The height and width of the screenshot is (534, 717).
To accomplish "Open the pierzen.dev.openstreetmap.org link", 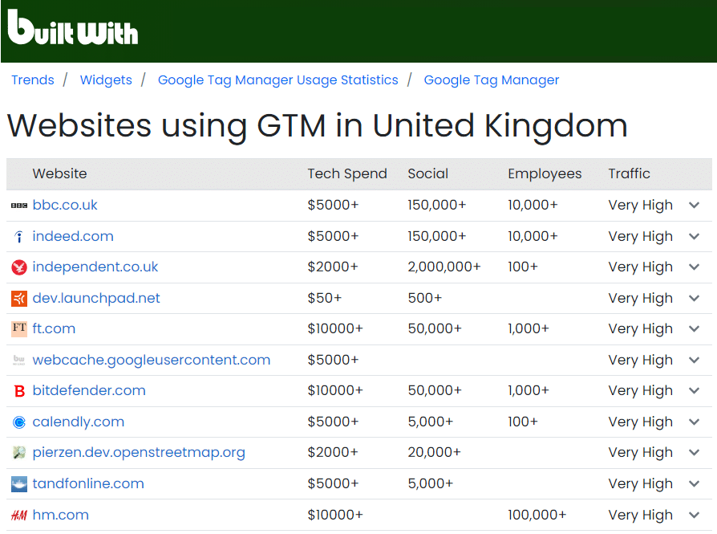I will pos(139,452).
